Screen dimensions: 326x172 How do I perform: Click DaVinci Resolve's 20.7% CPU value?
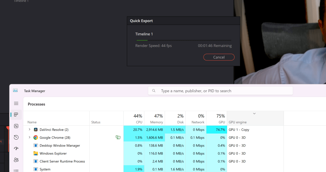[x=138, y=130]
